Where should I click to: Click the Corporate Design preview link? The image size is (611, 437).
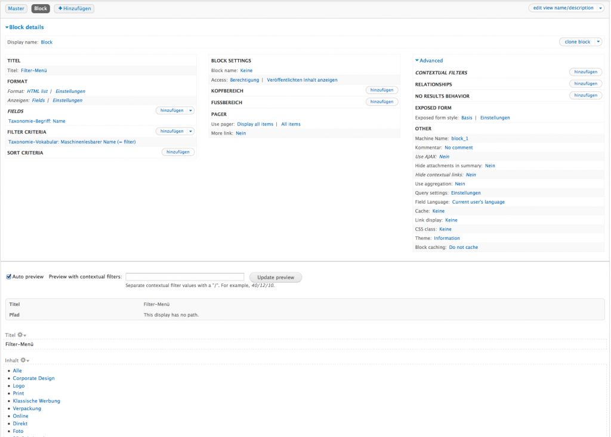click(x=33, y=378)
